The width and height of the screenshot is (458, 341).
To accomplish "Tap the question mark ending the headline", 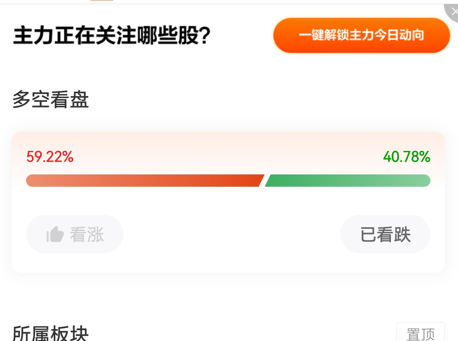I will (204, 36).
